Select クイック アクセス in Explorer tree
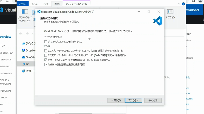The height and width of the screenshot is (114, 204). [x=29, y=44]
